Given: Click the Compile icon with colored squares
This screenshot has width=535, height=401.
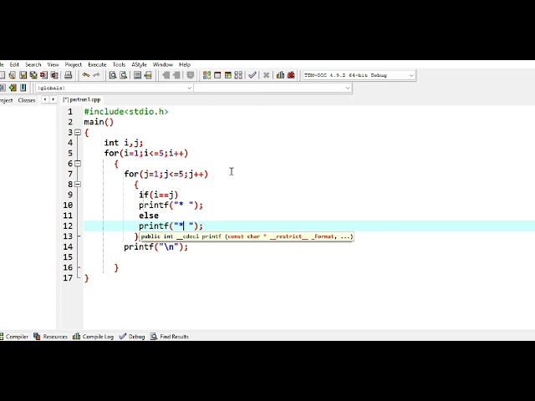Looking at the screenshot, I should [x=206, y=75].
